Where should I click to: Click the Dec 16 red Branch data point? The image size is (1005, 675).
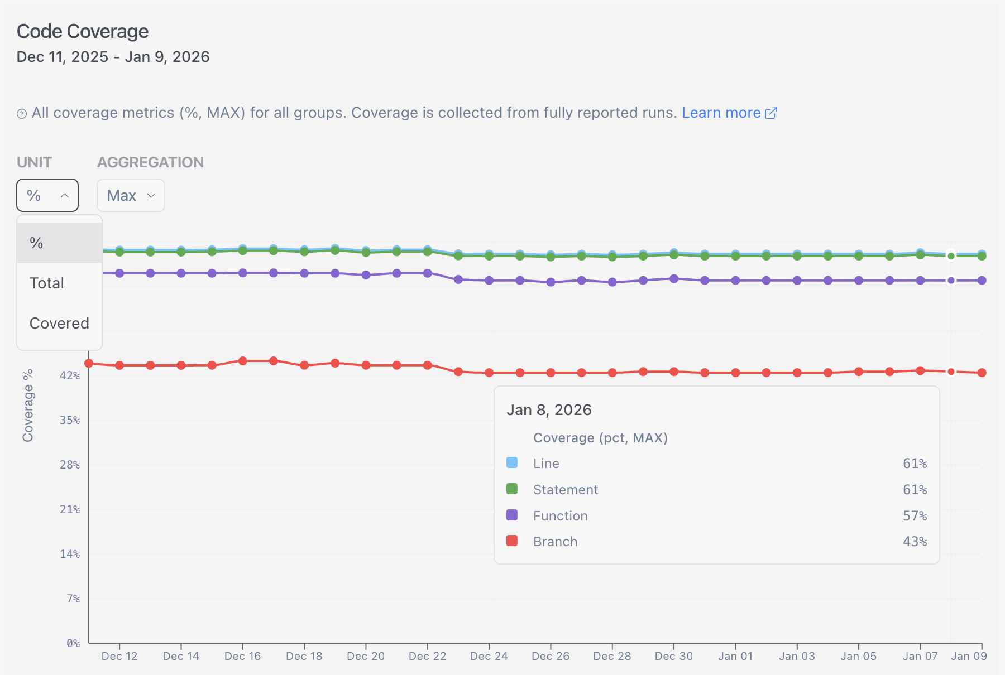(x=243, y=361)
